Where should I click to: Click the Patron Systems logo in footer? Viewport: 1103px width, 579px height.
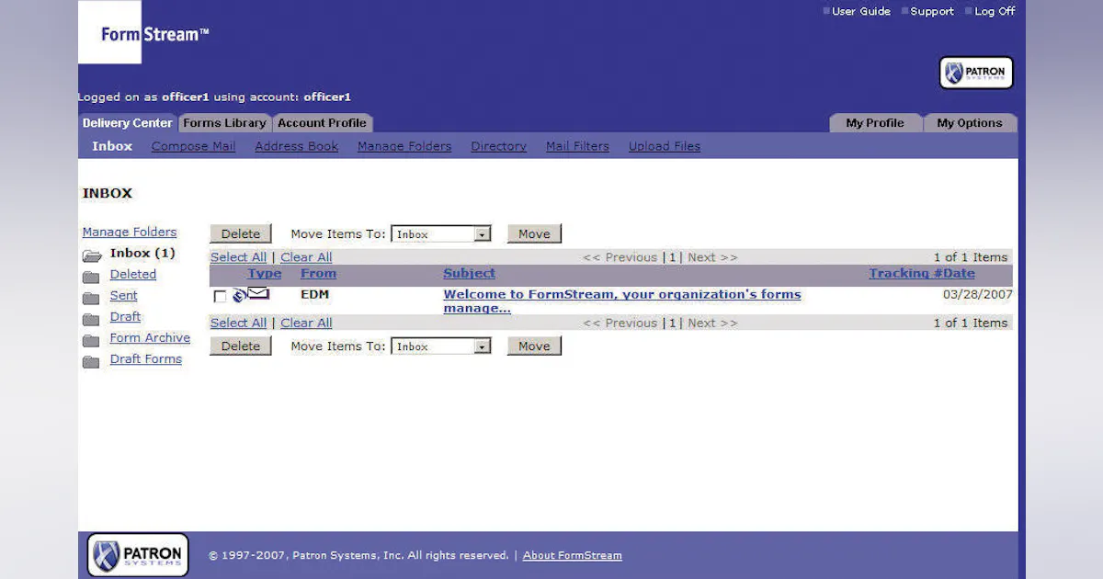138,555
